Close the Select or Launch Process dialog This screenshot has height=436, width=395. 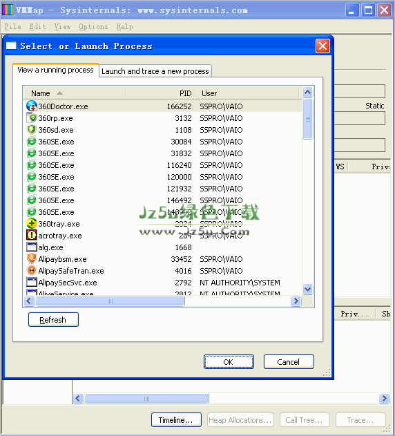click(322, 46)
